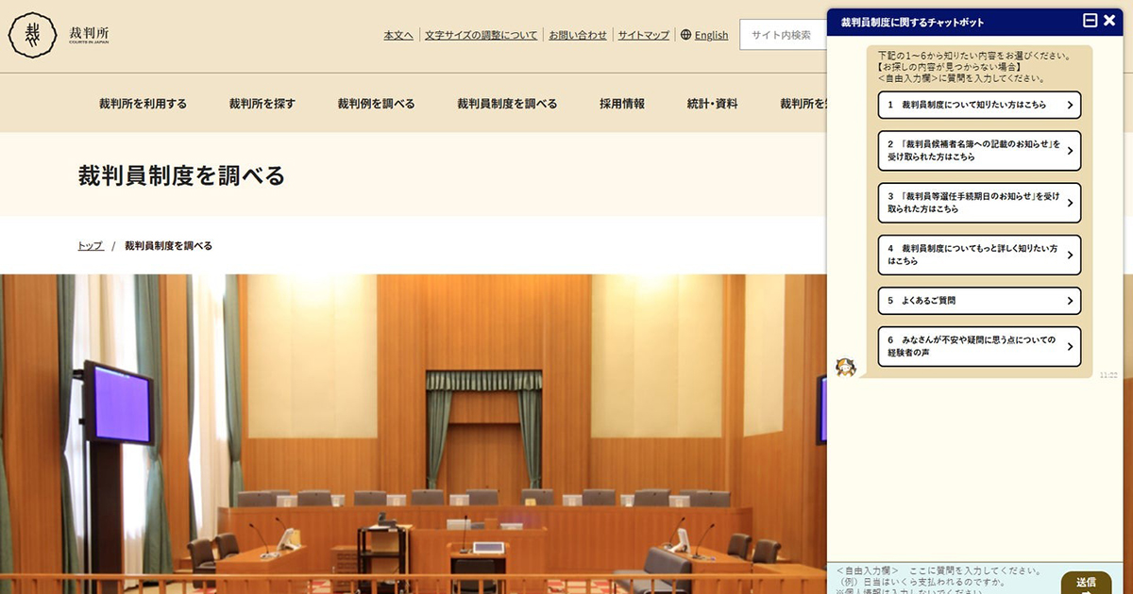Select option 3 about 選任手続期日 notice
The width and height of the screenshot is (1133, 594).
coord(978,203)
